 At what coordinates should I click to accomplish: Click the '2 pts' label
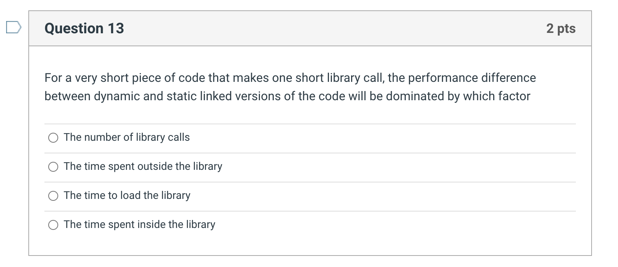(561, 28)
